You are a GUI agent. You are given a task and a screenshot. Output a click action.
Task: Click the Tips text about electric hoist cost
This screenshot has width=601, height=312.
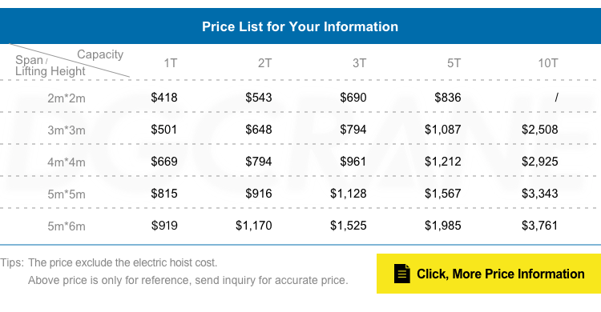click(109, 263)
